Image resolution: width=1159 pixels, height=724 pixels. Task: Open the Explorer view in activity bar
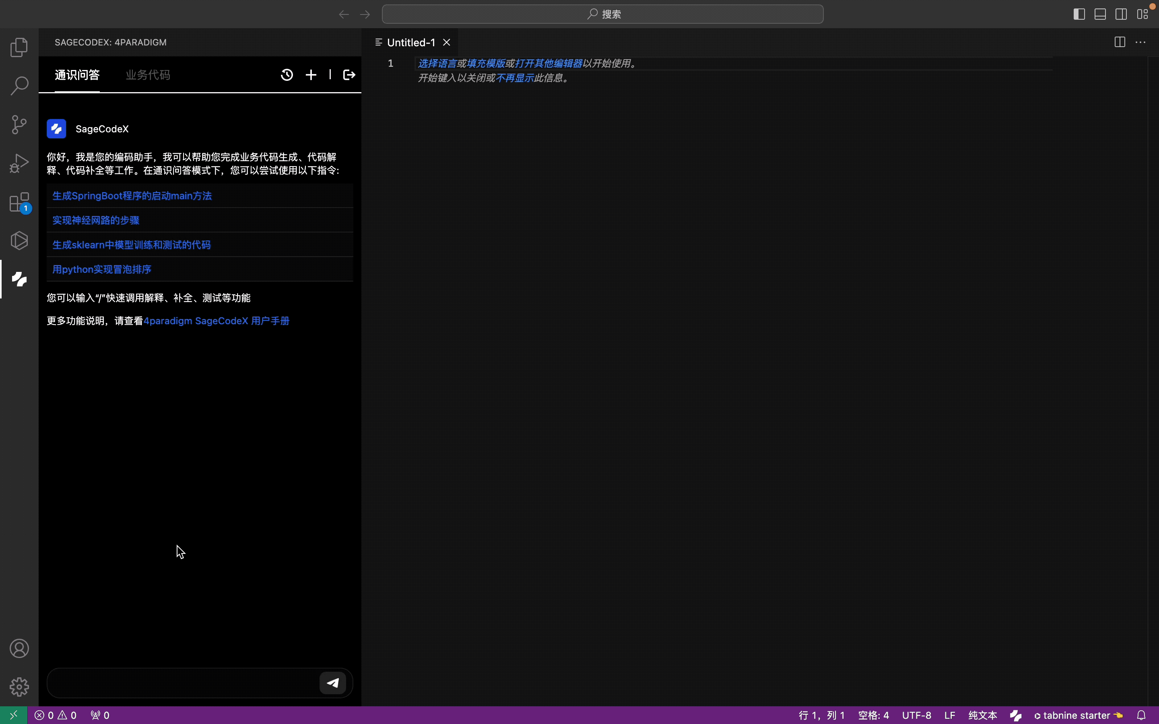click(19, 47)
